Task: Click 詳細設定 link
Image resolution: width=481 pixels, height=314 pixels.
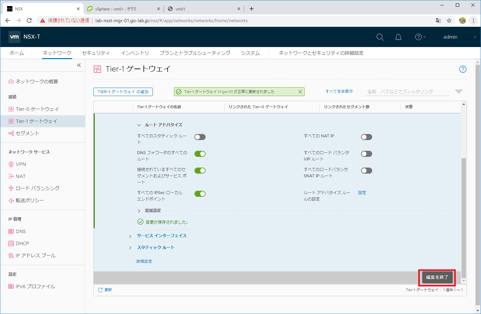Action: [x=144, y=261]
